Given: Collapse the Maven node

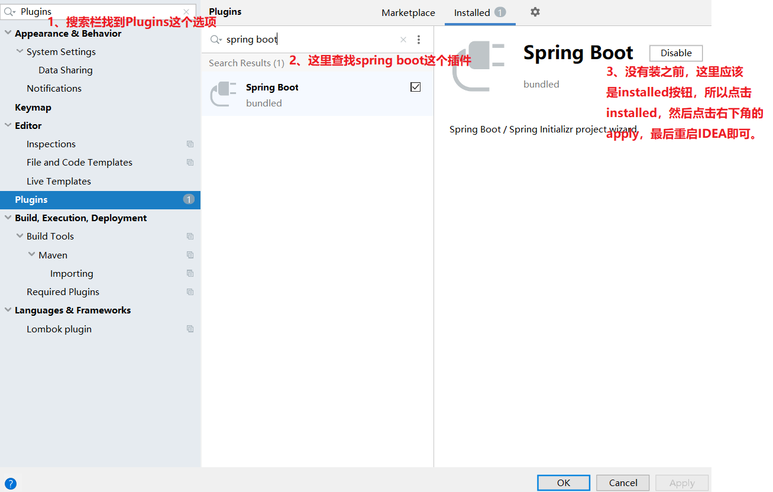Looking at the screenshot, I should pyautogui.click(x=32, y=255).
